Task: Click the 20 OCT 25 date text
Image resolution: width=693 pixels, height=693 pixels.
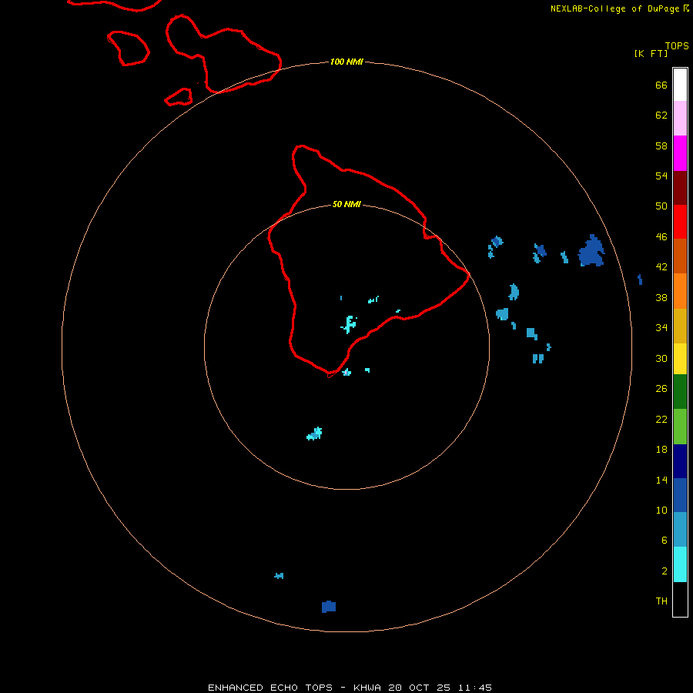Action: click(x=420, y=688)
